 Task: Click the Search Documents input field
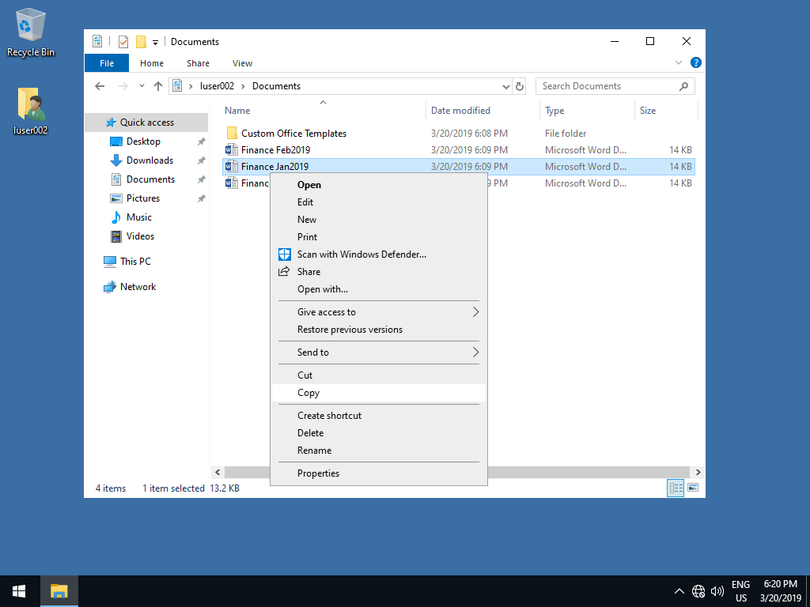tap(607, 86)
